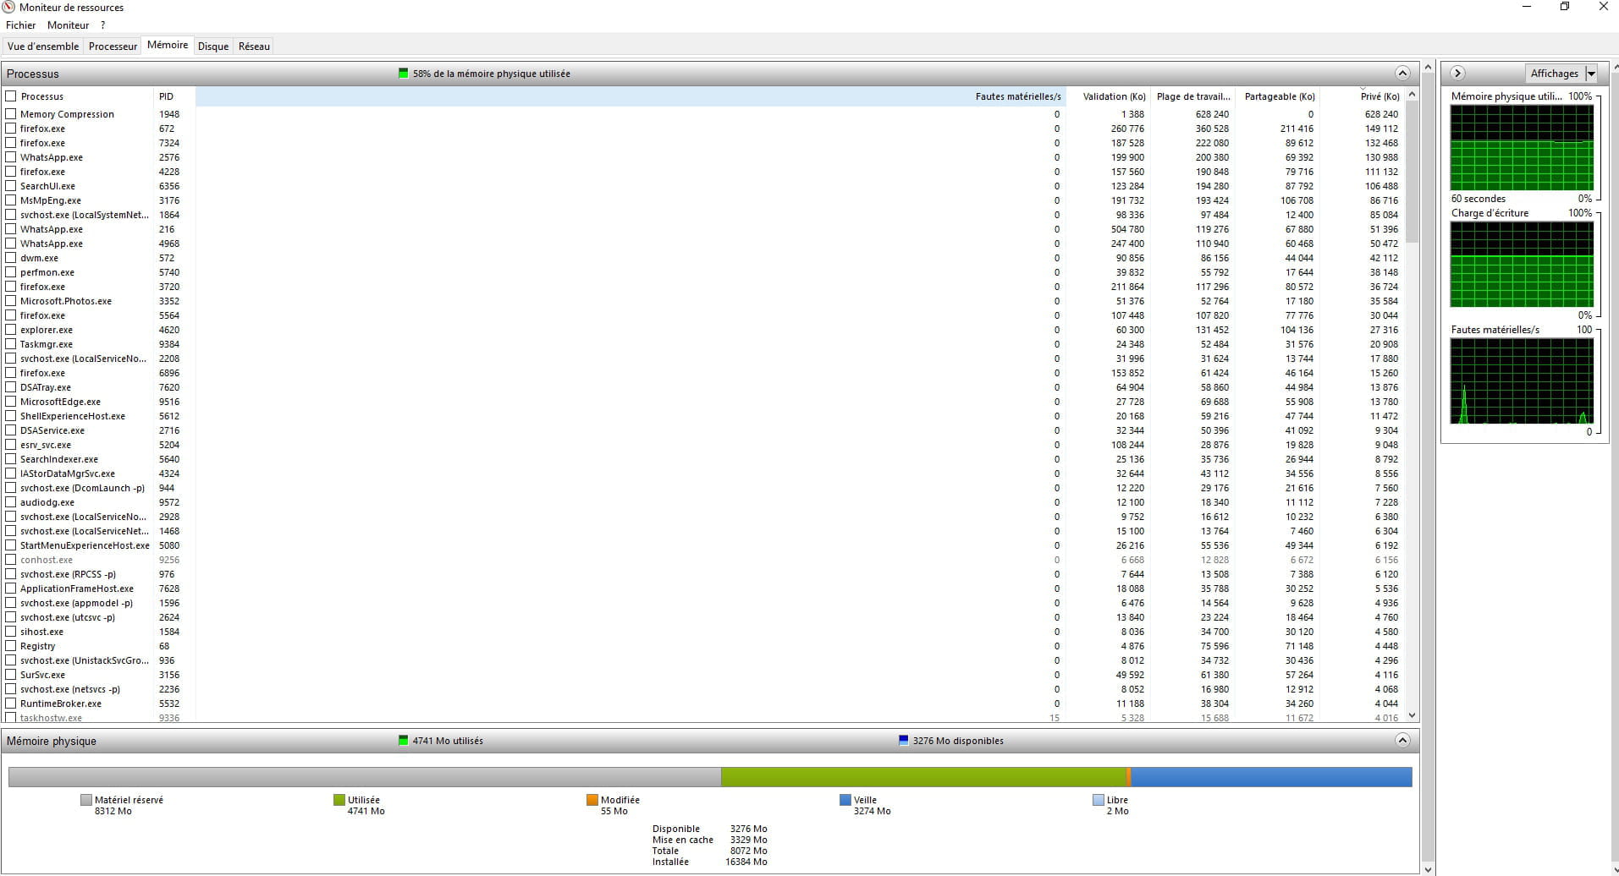Enable the checkbox next to explorer.exe

pos(11,329)
